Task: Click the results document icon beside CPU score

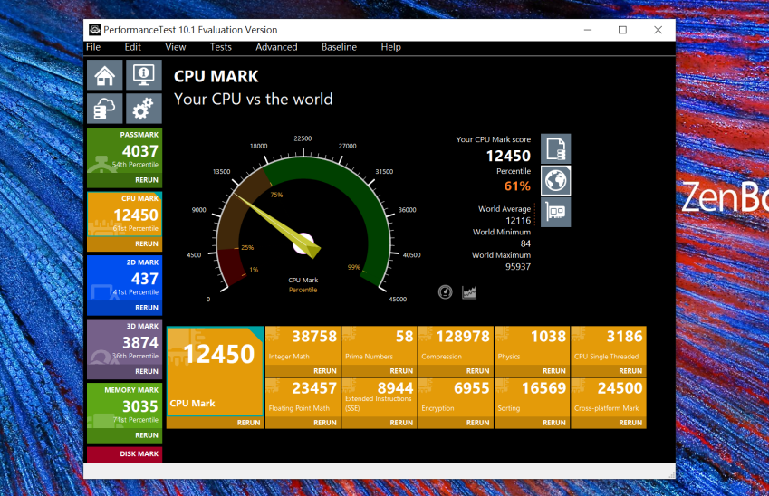Action: click(555, 148)
